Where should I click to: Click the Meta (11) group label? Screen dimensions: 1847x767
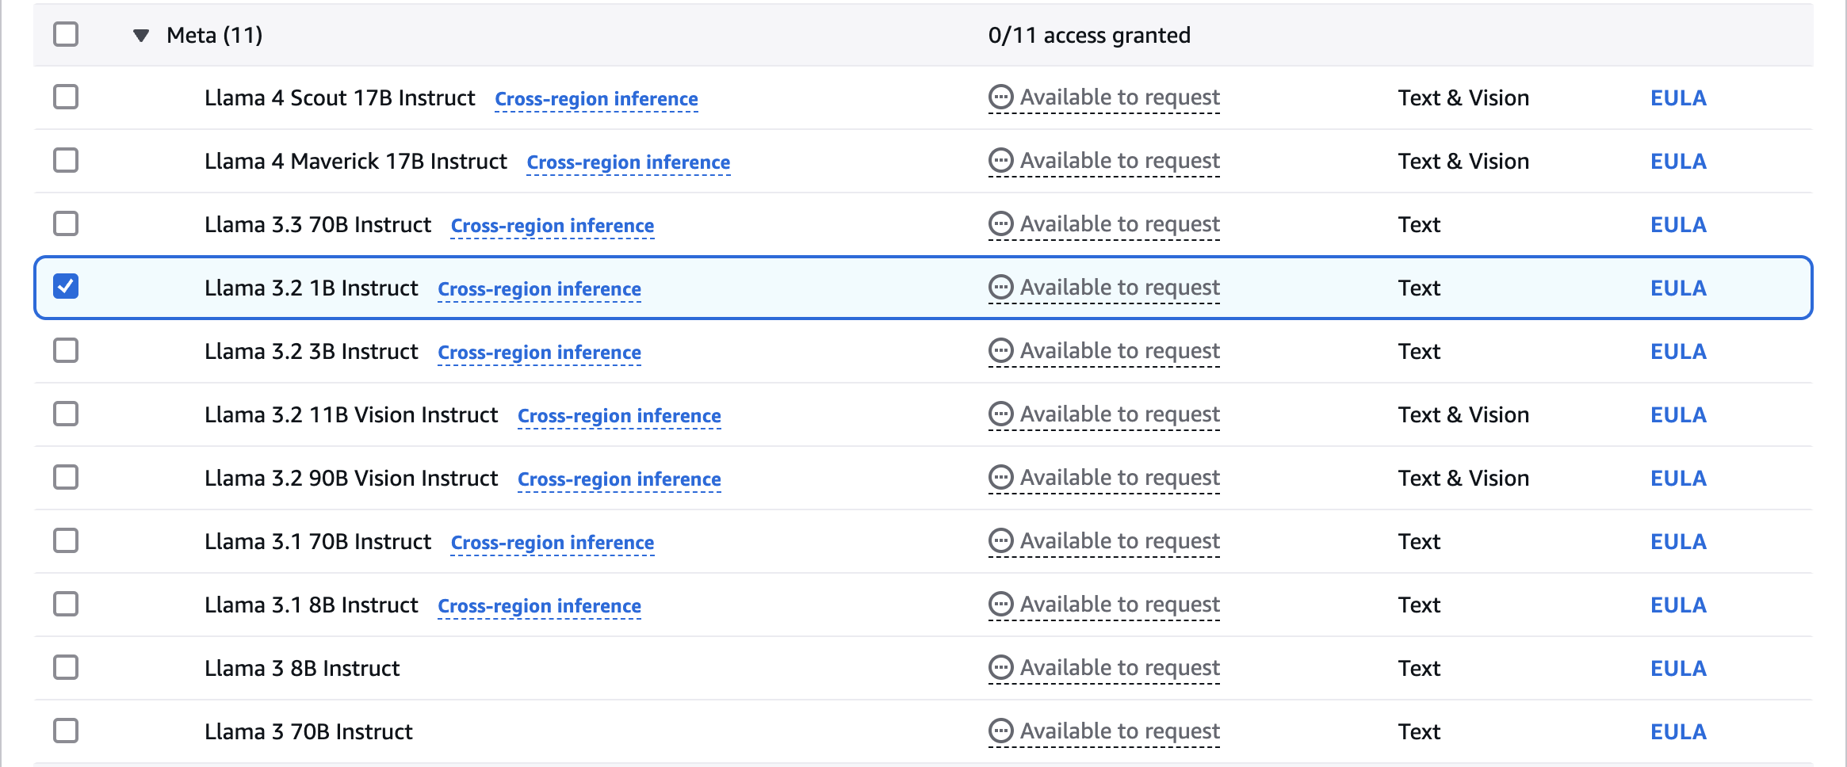(x=214, y=36)
